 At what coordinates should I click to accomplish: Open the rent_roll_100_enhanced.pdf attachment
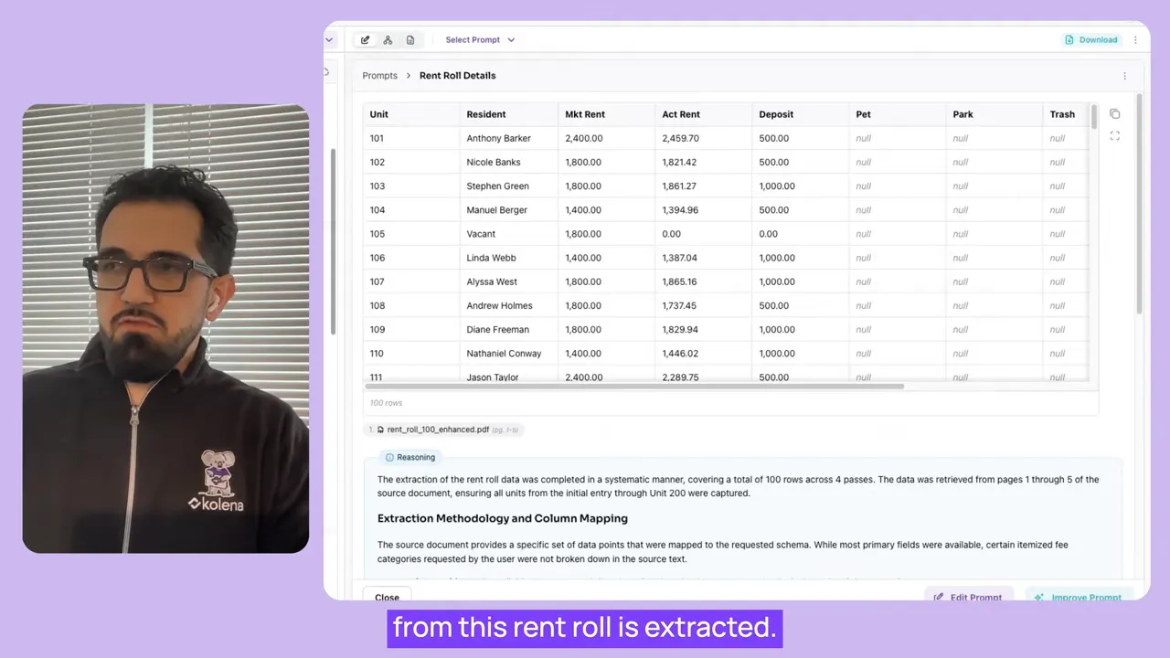[x=437, y=429]
